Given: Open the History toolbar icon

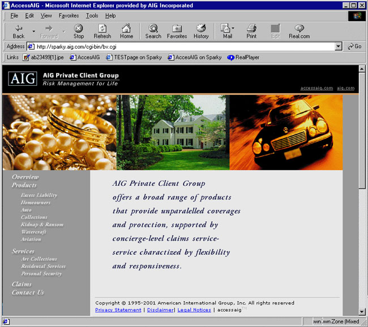Looking at the screenshot, I should (201, 28).
